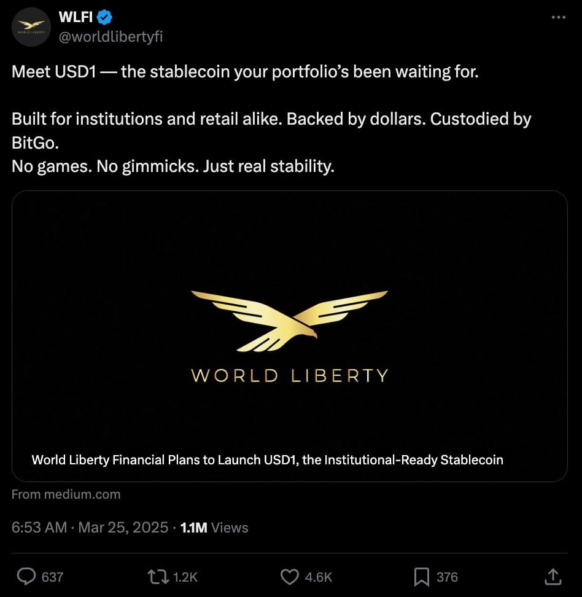The height and width of the screenshot is (597, 582).
Task: Bookmark the post with the bookmark icon
Action: (421, 576)
